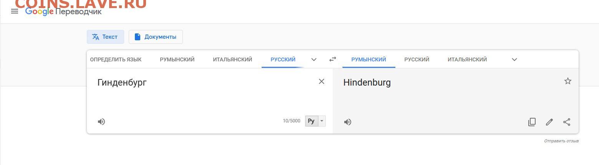Toggle the Ру virtual keyboard
This screenshot has width=599, height=165.
click(312, 121)
